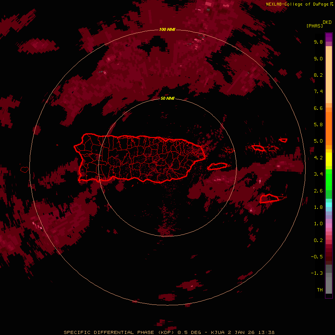Select the 1.0 value on color scale

tap(318, 224)
